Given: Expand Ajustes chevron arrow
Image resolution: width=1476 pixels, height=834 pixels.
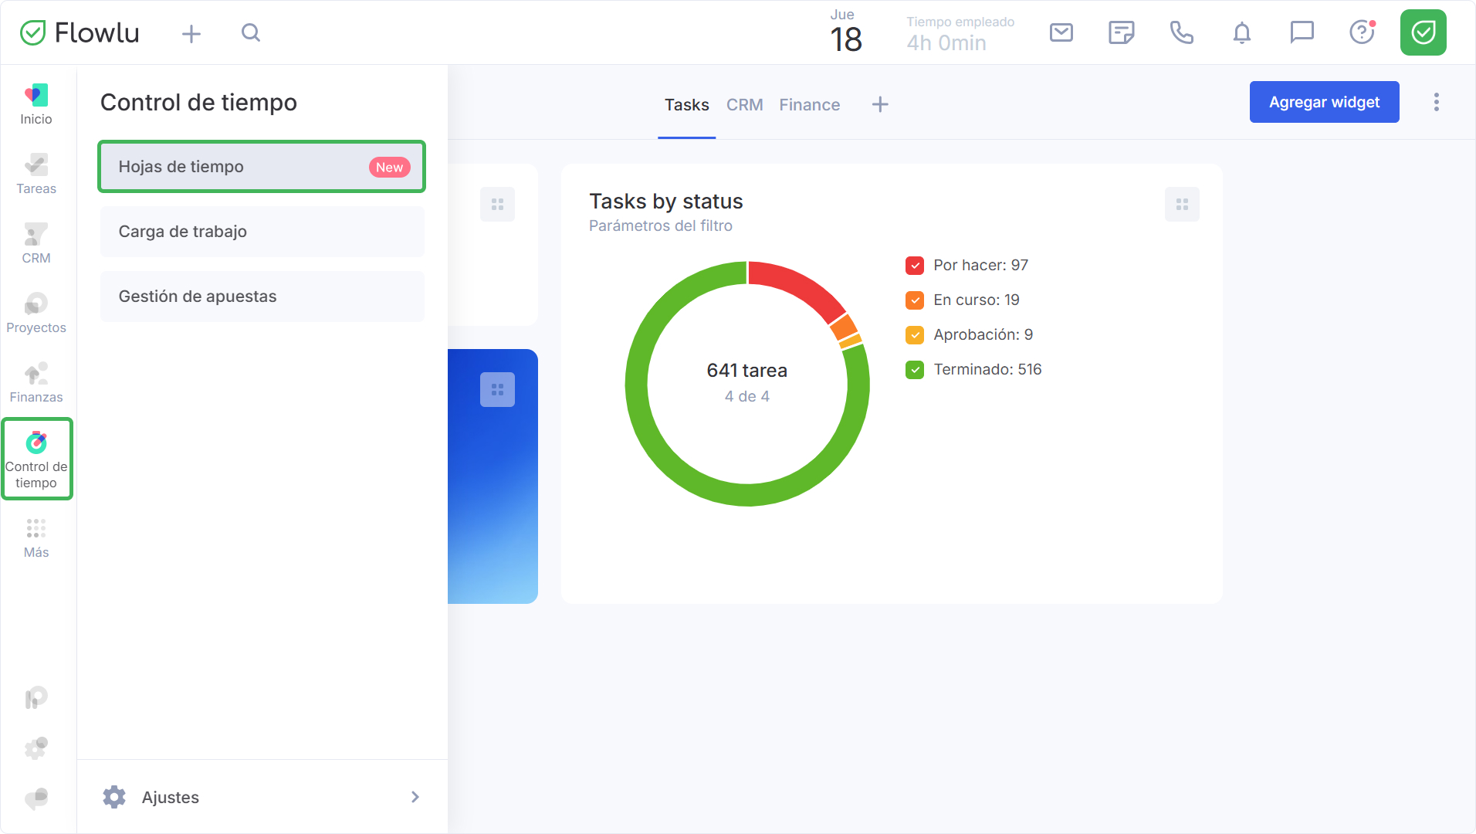Looking at the screenshot, I should pos(415,797).
